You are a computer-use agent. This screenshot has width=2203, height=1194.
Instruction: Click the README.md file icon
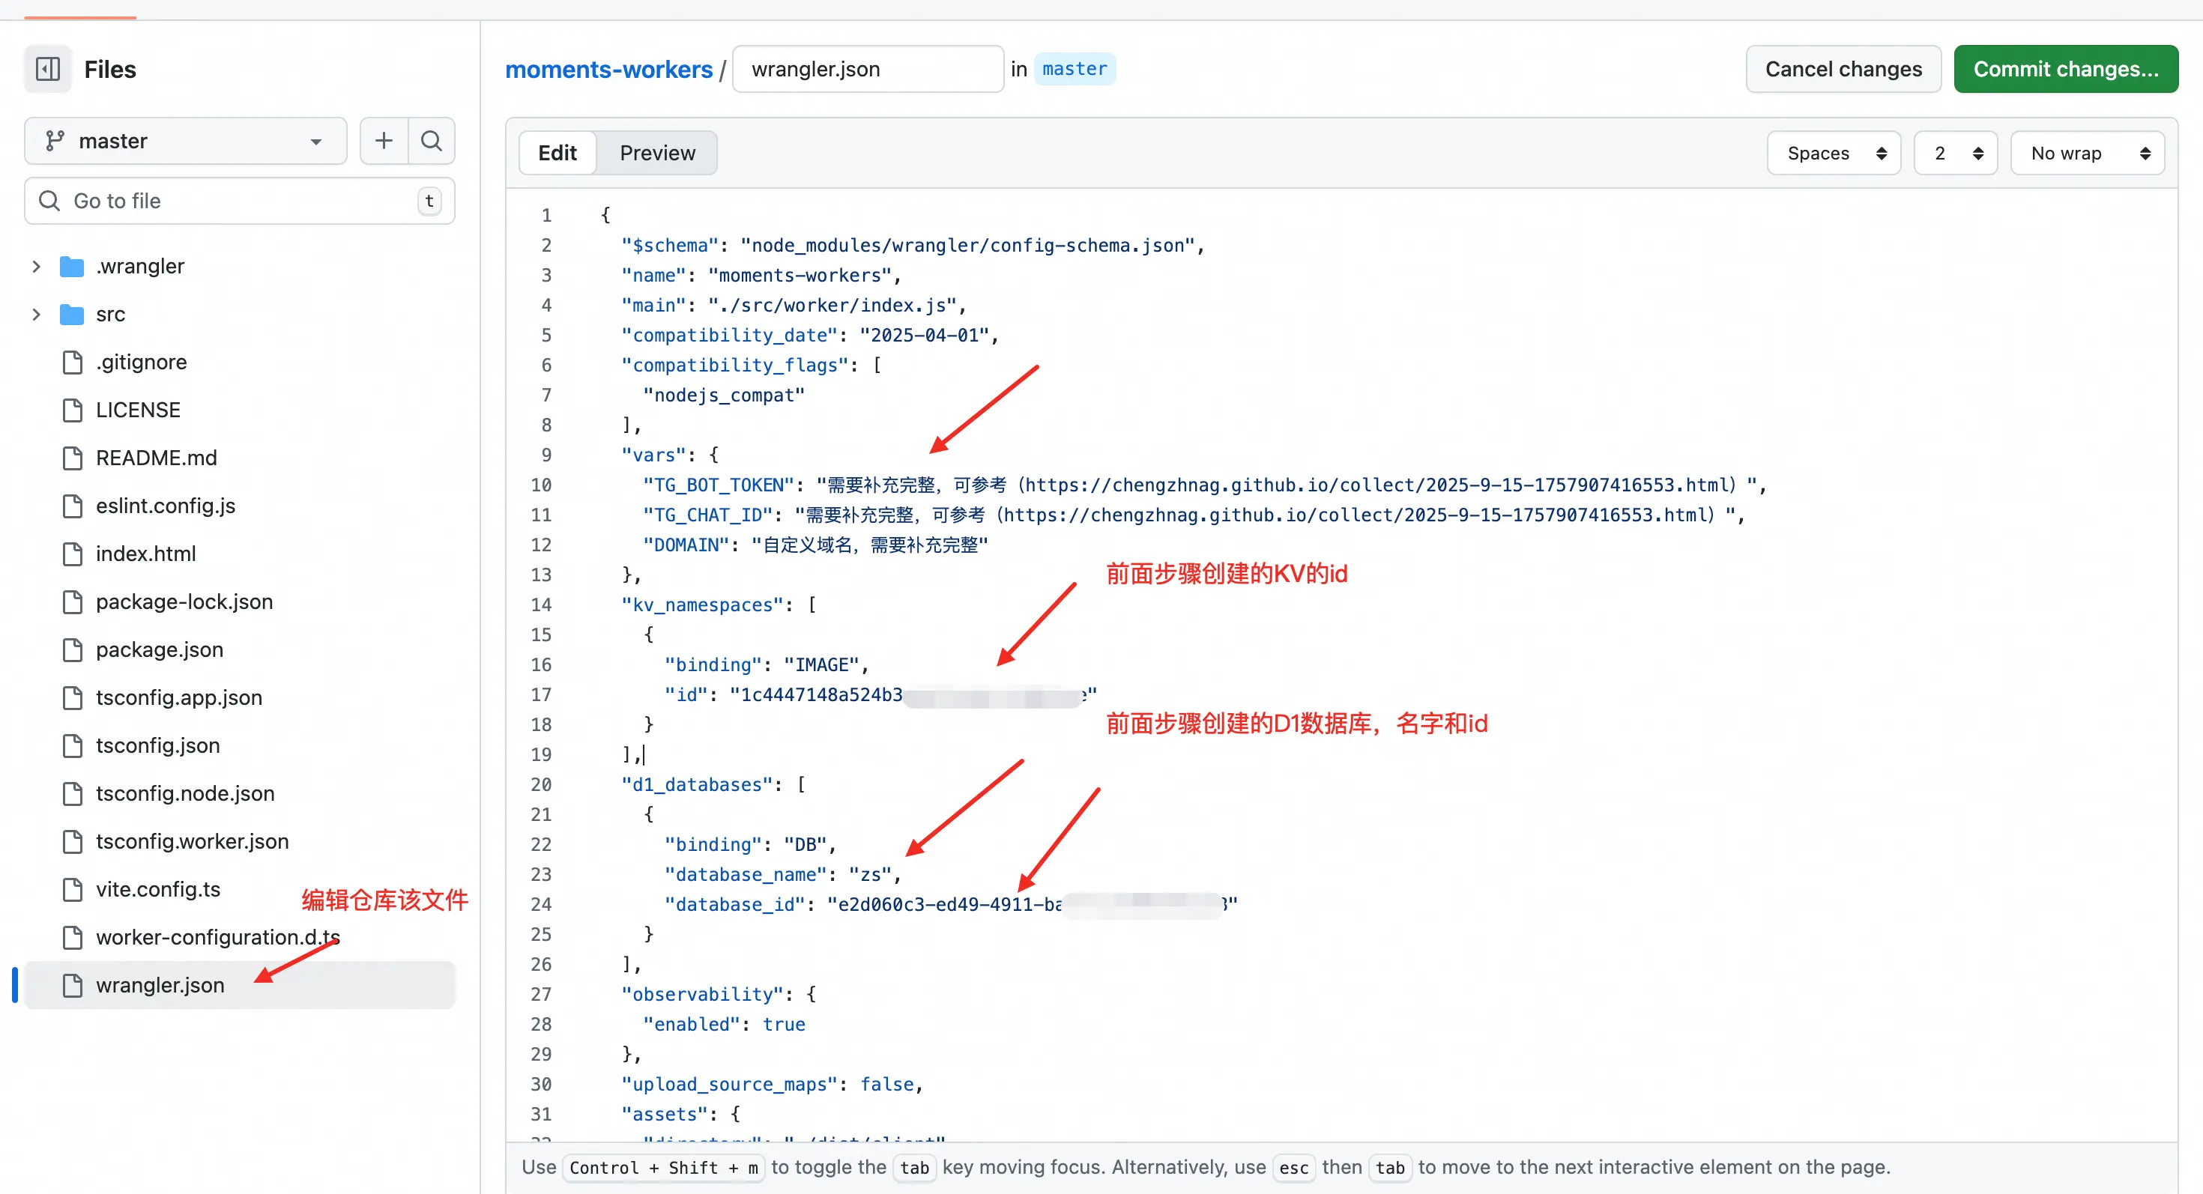(73, 457)
